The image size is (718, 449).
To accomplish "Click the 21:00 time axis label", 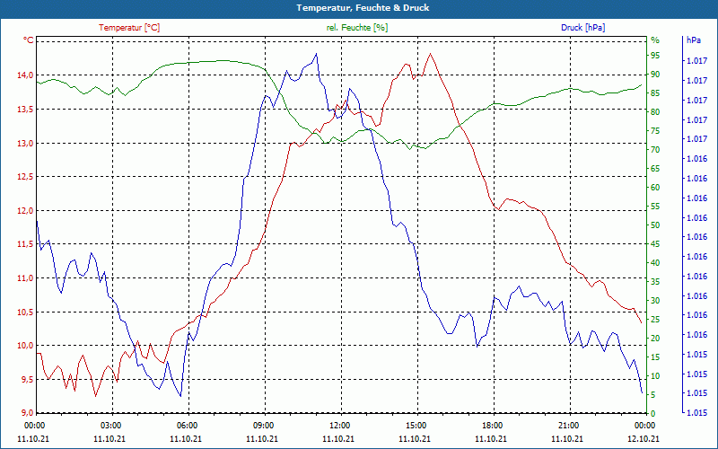I will pyautogui.click(x=569, y=425).
